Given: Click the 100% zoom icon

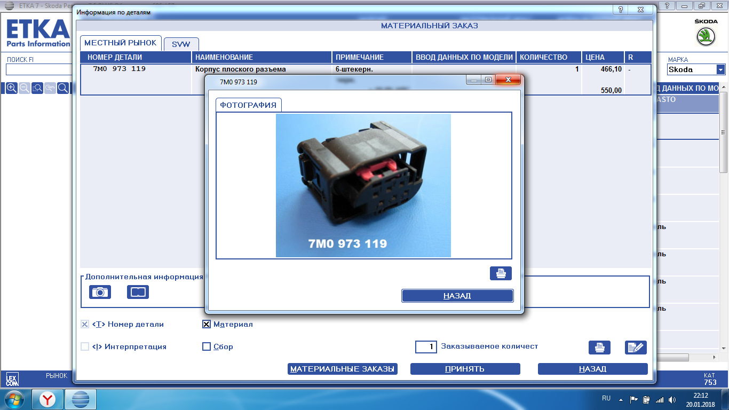Looking at the screenshot, I should [50, 88].
